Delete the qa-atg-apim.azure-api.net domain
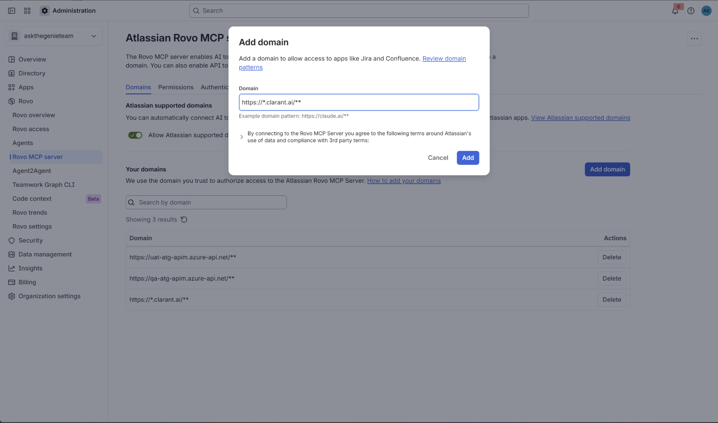Image resolution: width=718 pixels, height=423 pixels. 611,279
